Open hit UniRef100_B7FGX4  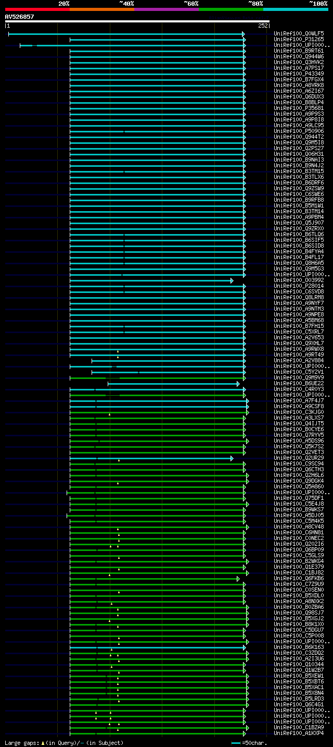299,80
